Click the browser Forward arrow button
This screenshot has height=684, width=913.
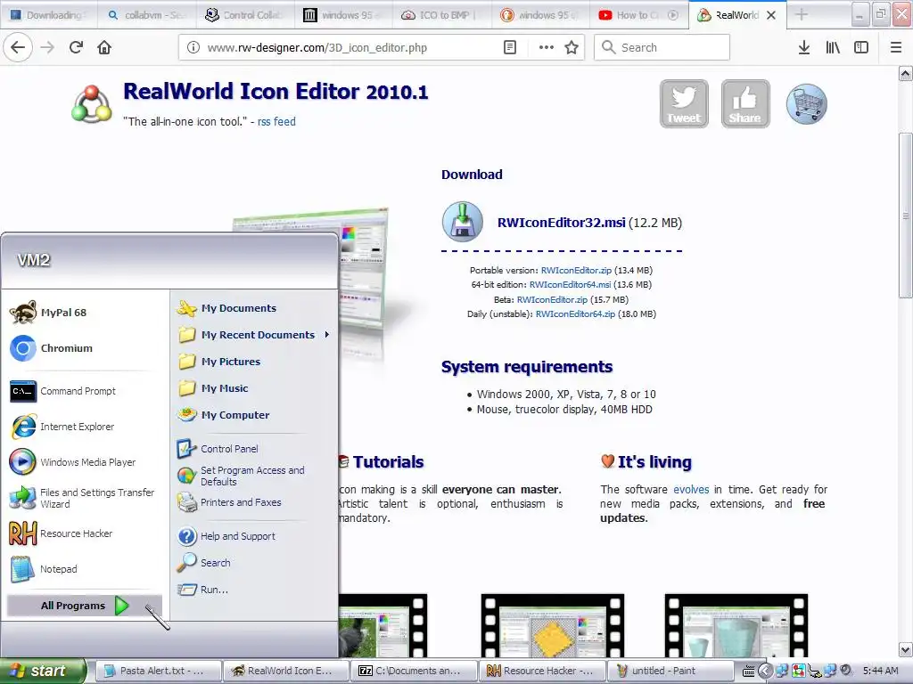(x=47, y=48)
